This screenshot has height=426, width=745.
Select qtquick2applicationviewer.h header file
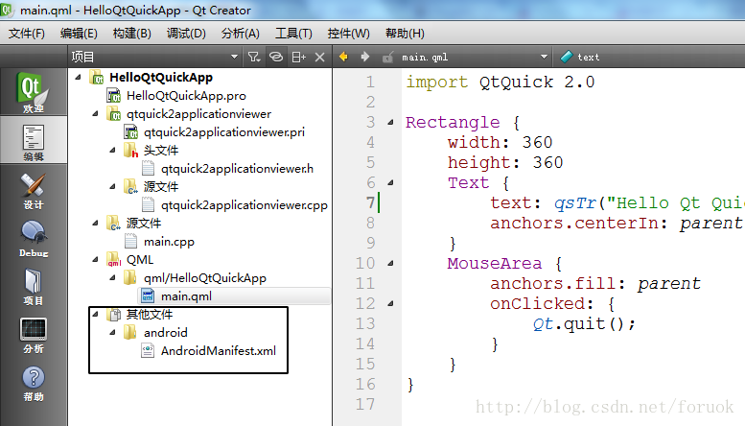tap(237, 168)
